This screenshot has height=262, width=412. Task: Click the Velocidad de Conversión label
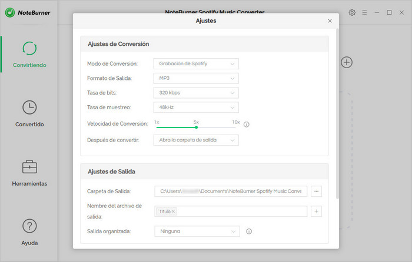point(117,124)
